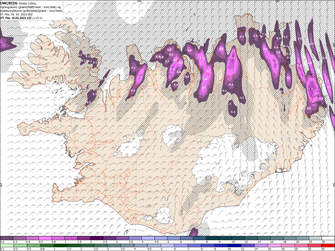The image size is (335, 251).
Task: Click the 'IT: Fös. 10. 03. 2023 00Z' line
Action: (17, 14)
